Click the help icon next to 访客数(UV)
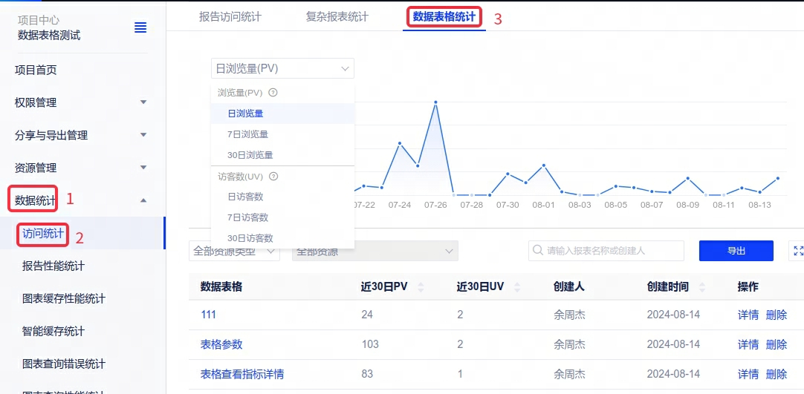 [x=273, y=177]
